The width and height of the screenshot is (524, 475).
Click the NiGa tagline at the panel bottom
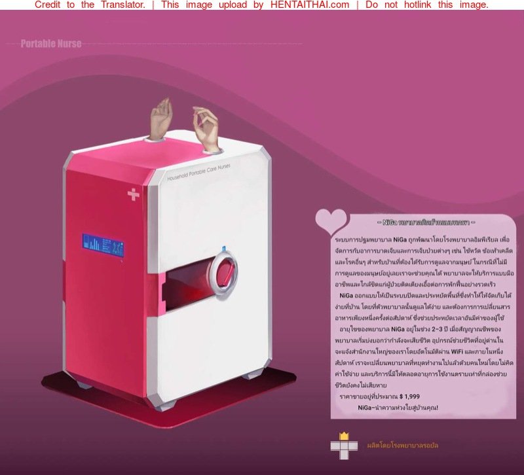pos(397,408)
